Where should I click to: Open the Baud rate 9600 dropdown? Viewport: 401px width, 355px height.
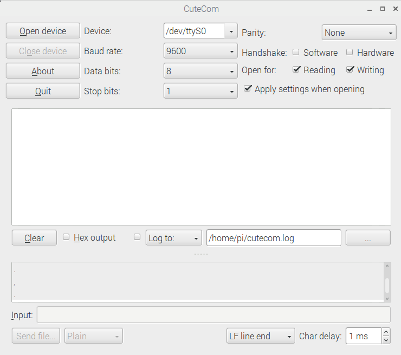pos(200,51)
